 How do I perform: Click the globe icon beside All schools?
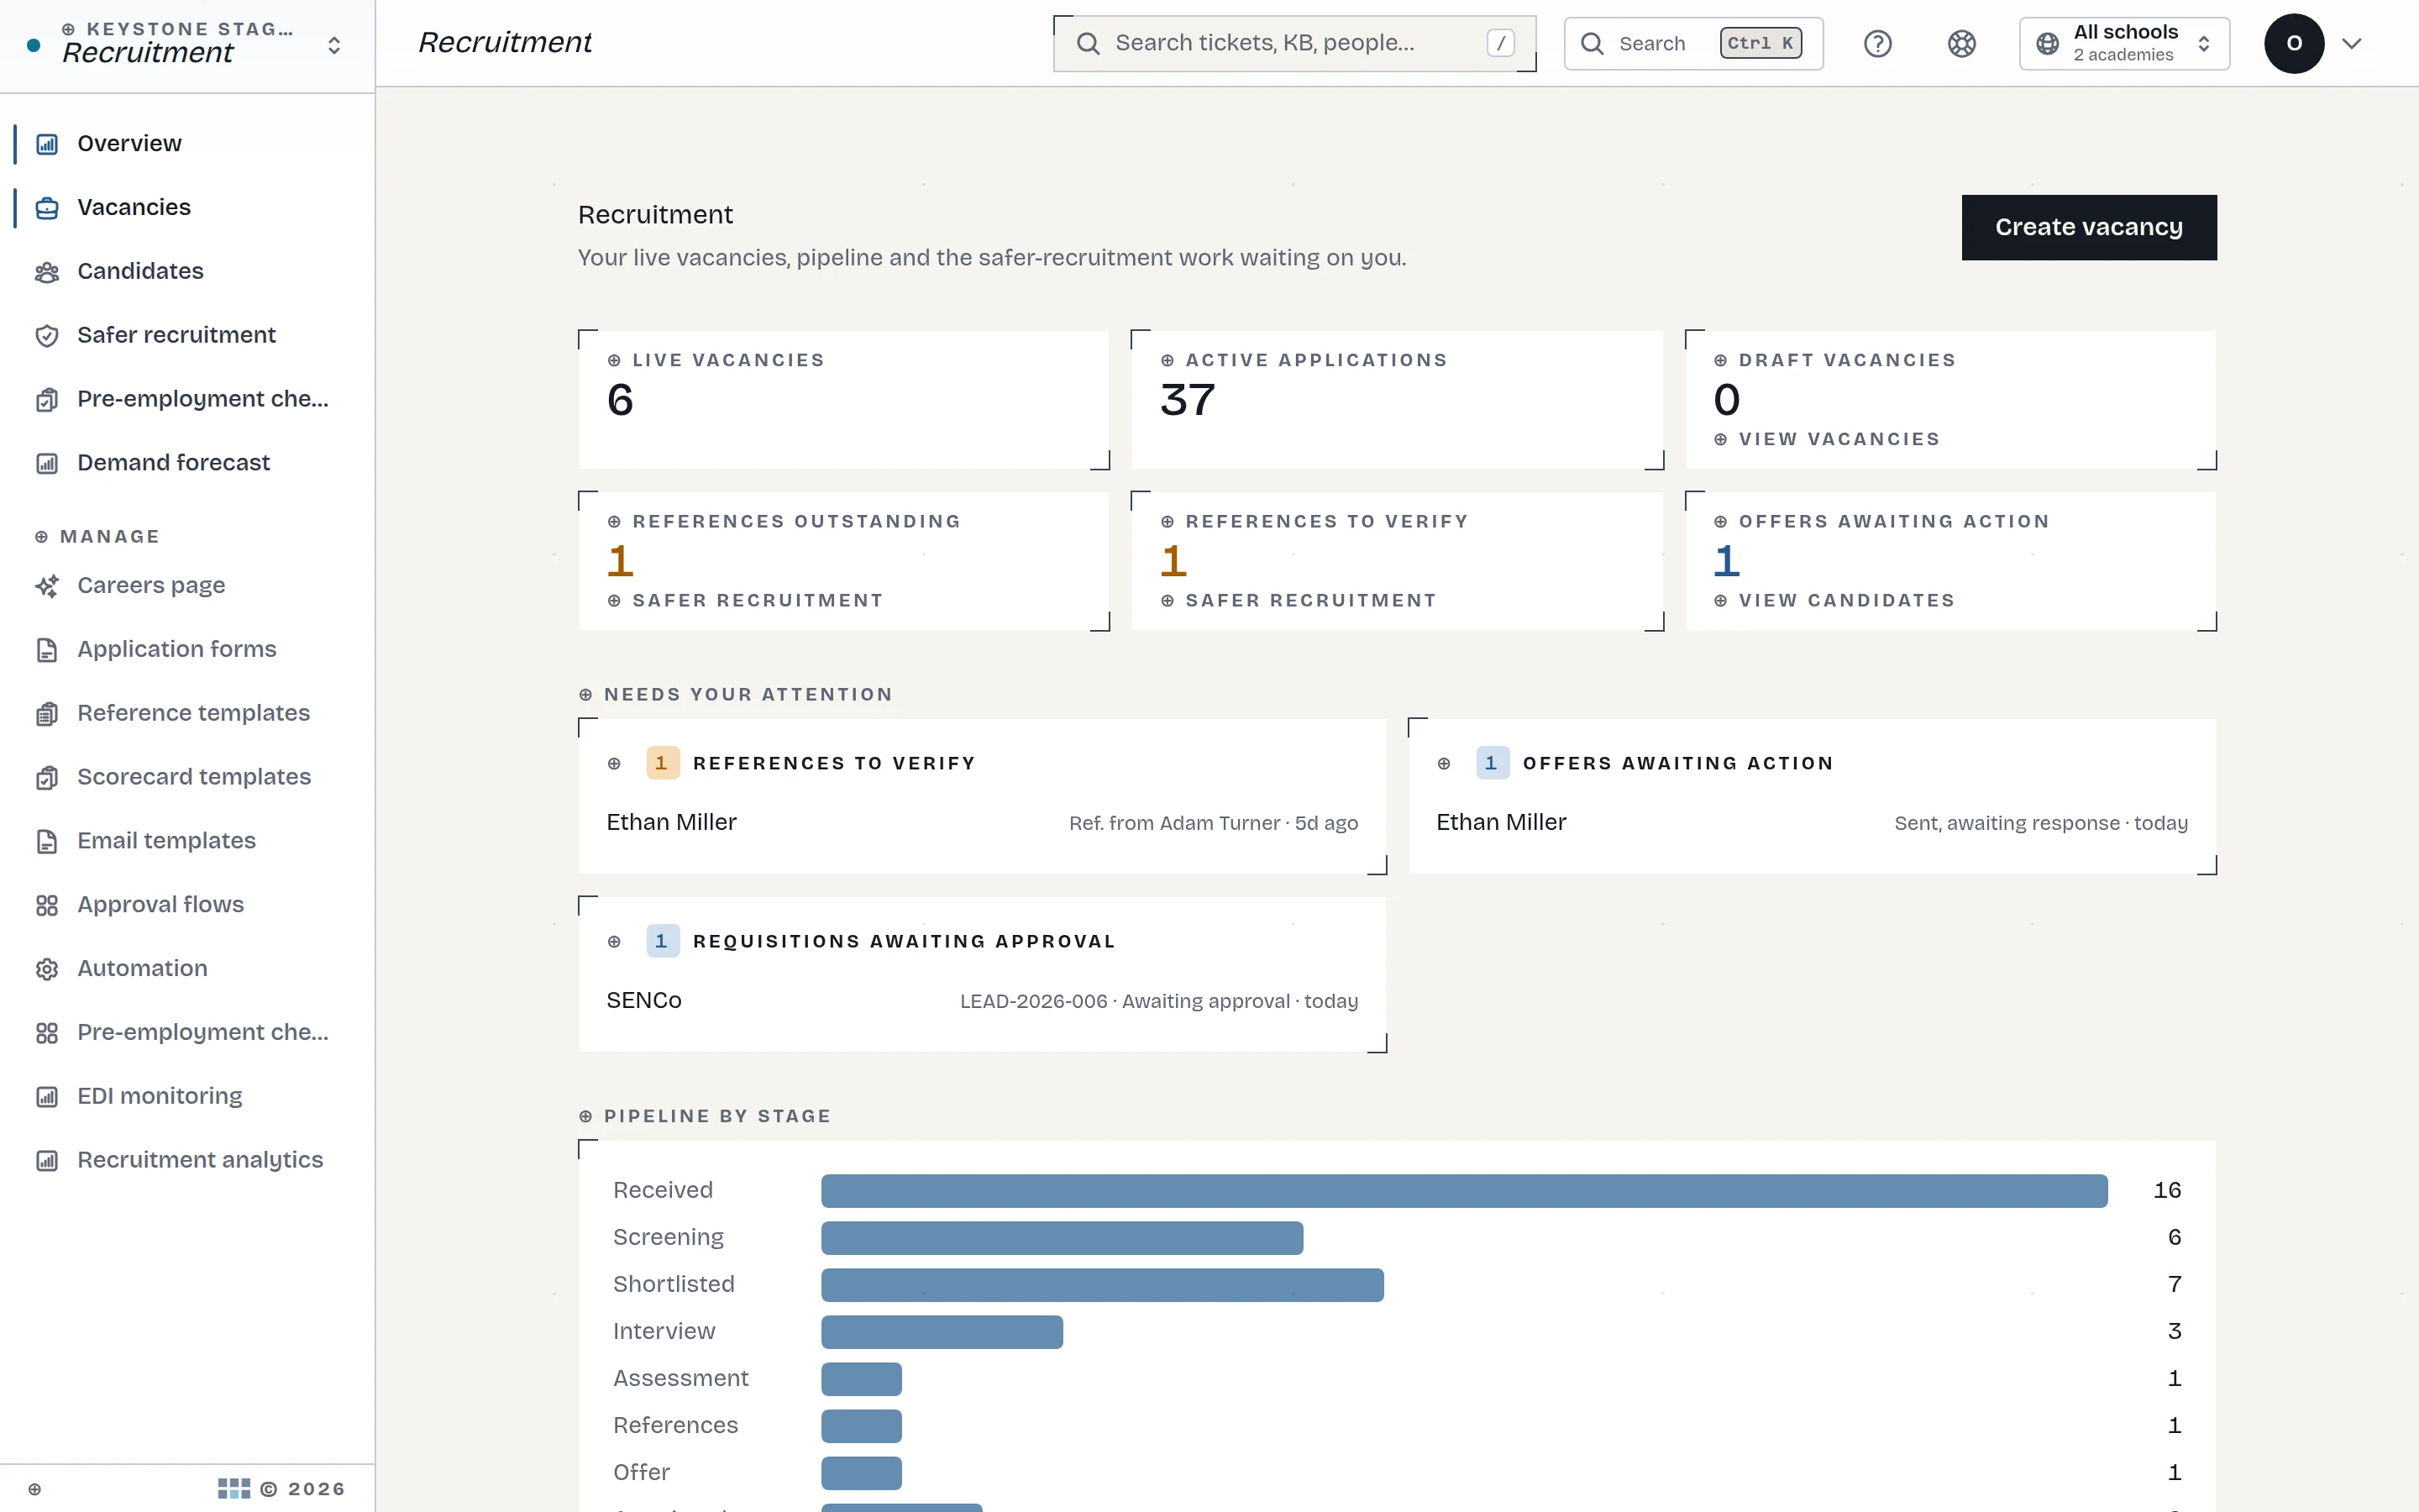tap(2047, 44)
